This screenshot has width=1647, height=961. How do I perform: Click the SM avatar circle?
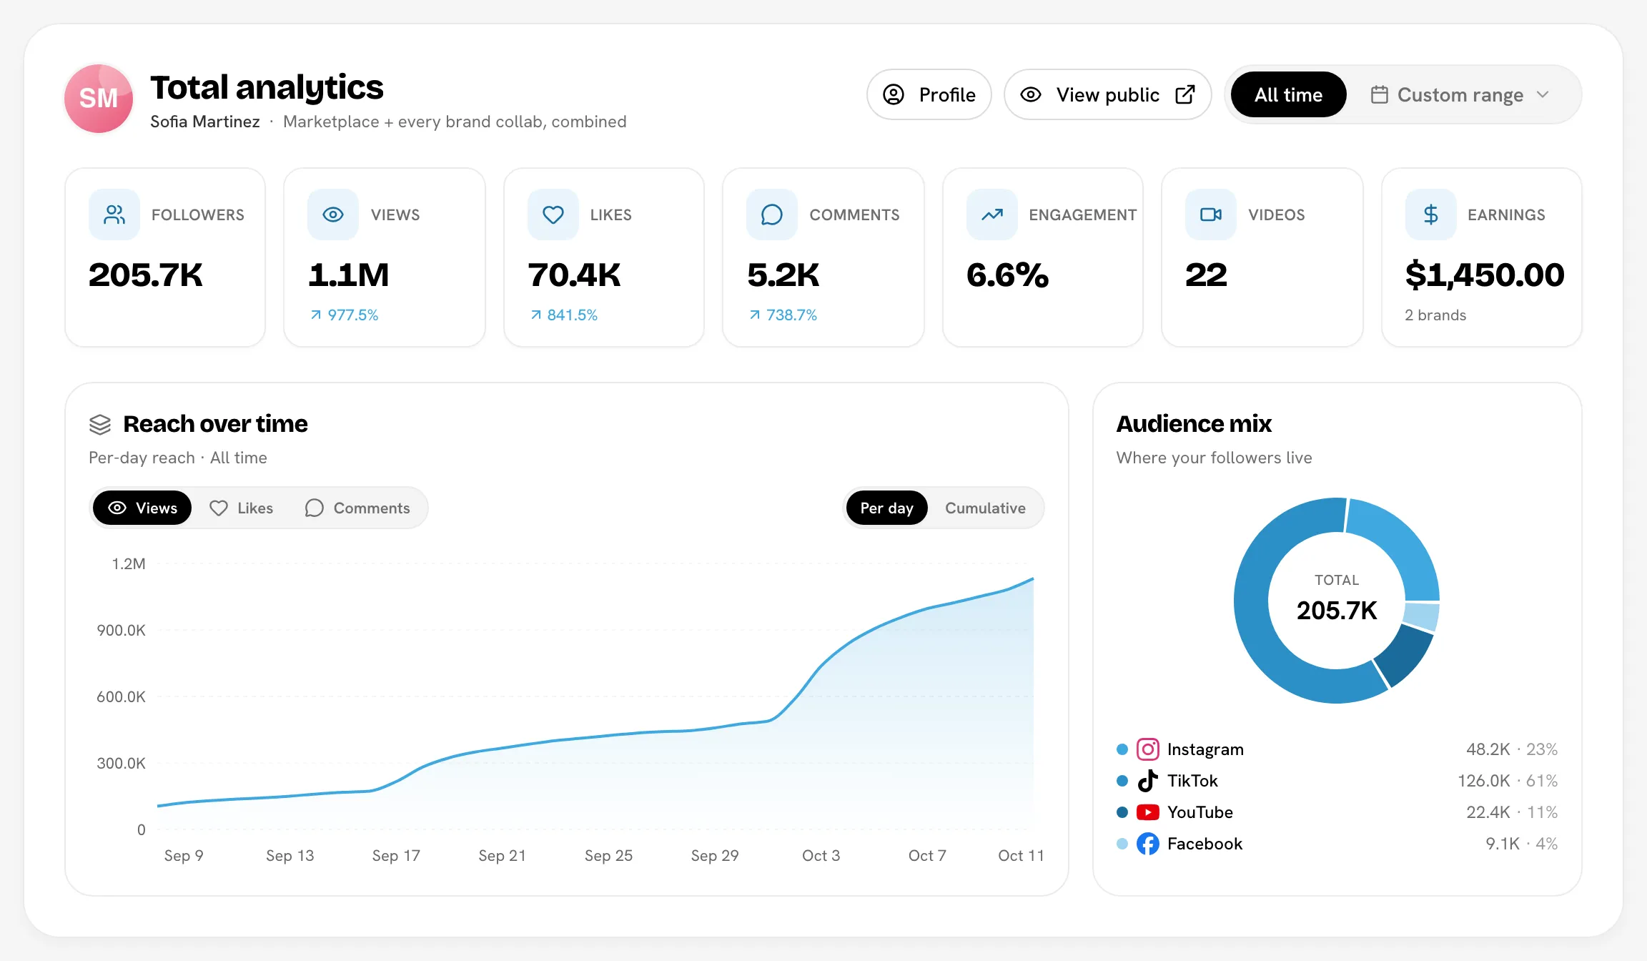tap(99, 99)
